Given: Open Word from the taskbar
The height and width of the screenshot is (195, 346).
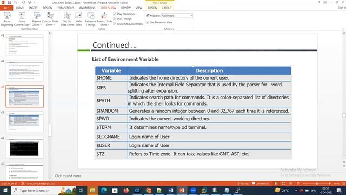Looking at the screenshot, I should pos(171,190).
